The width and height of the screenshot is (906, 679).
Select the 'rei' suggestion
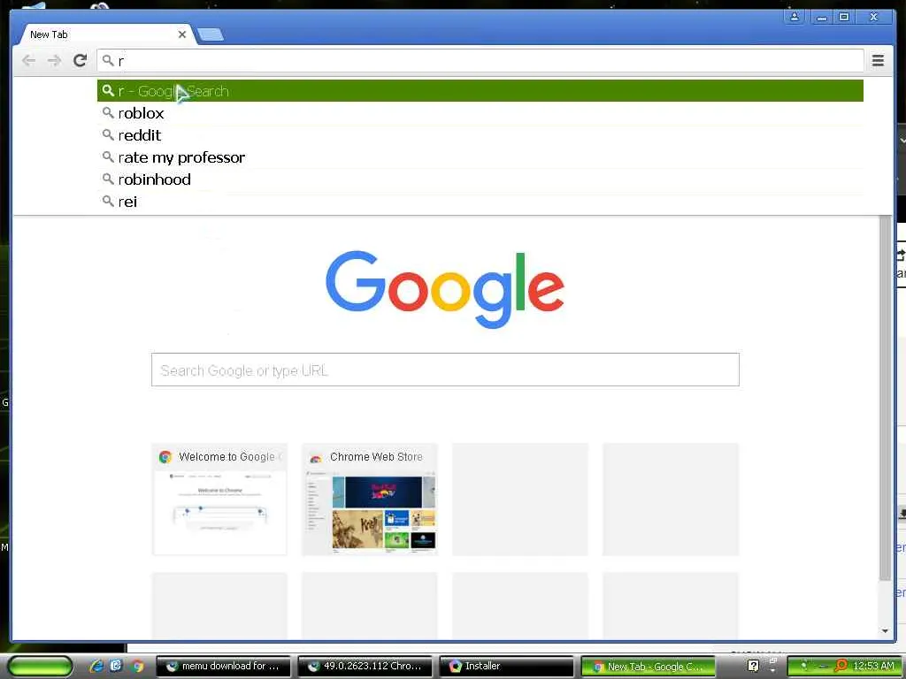coord(480,202)
